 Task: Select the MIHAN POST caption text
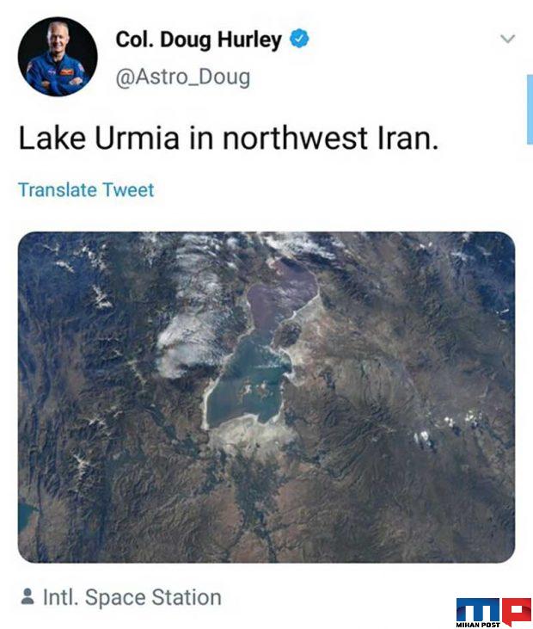pyautogui.click(x=478, y=625)
